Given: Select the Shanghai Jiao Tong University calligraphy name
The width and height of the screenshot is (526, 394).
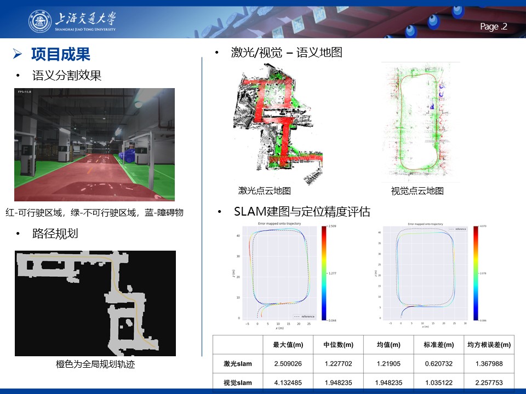Looking at the screenshot, I should coord(85,20).
